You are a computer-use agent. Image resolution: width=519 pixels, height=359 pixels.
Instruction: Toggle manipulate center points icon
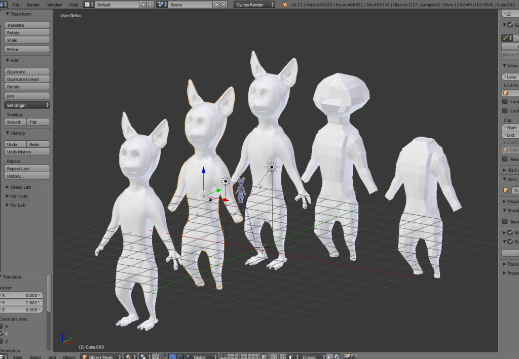pos(155,356)
